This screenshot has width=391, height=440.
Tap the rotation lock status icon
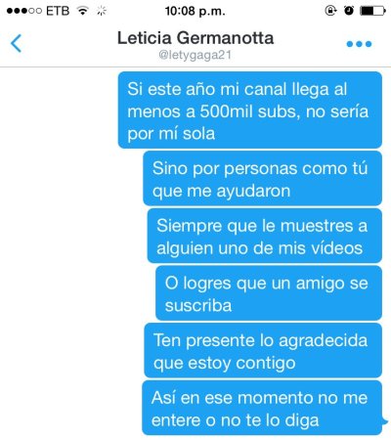tap(330, 11)
